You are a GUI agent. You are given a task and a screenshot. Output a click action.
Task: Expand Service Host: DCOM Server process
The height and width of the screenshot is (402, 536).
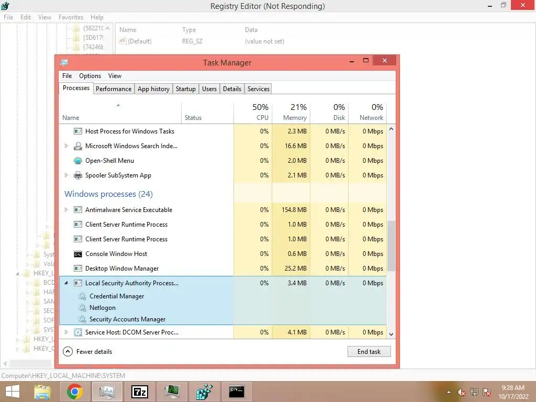[x=66, y=332]
